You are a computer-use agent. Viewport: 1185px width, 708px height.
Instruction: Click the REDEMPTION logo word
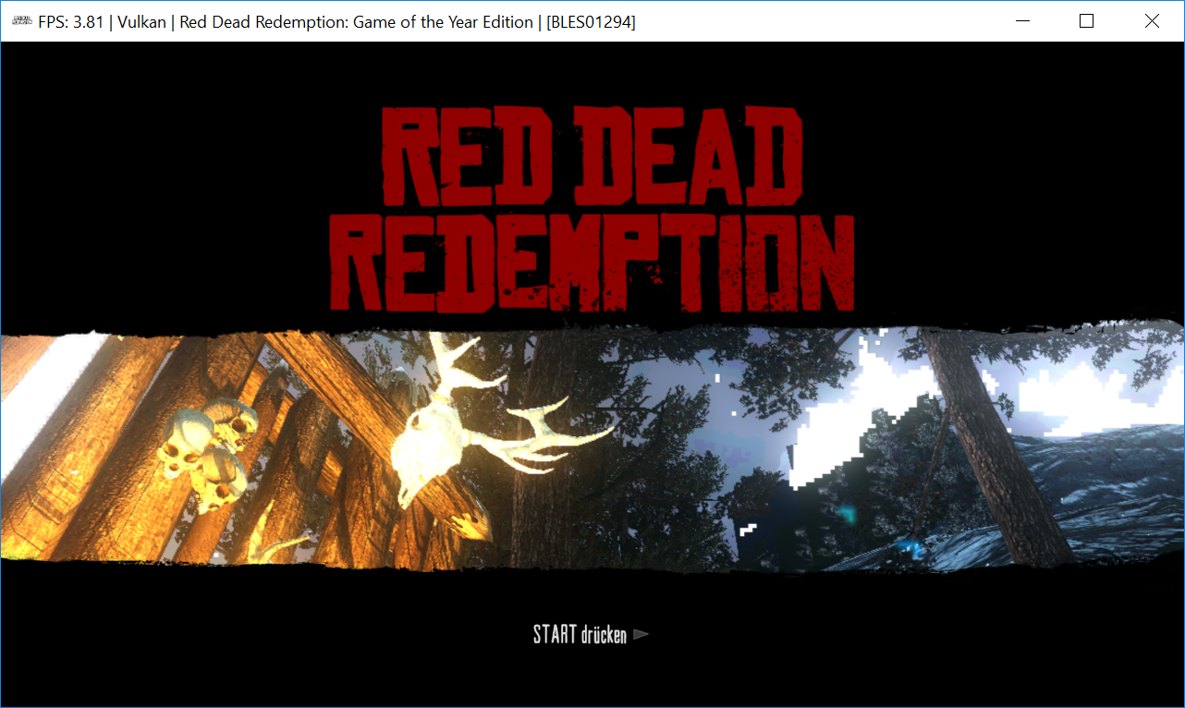[x=592, y=263]
